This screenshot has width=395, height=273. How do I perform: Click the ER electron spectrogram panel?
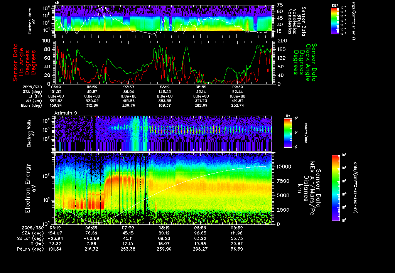[163, 22]
